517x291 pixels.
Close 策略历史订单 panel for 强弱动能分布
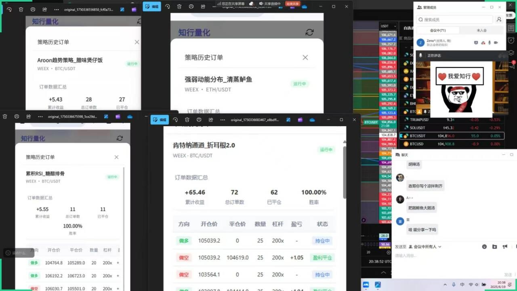[x=305, y=57]
